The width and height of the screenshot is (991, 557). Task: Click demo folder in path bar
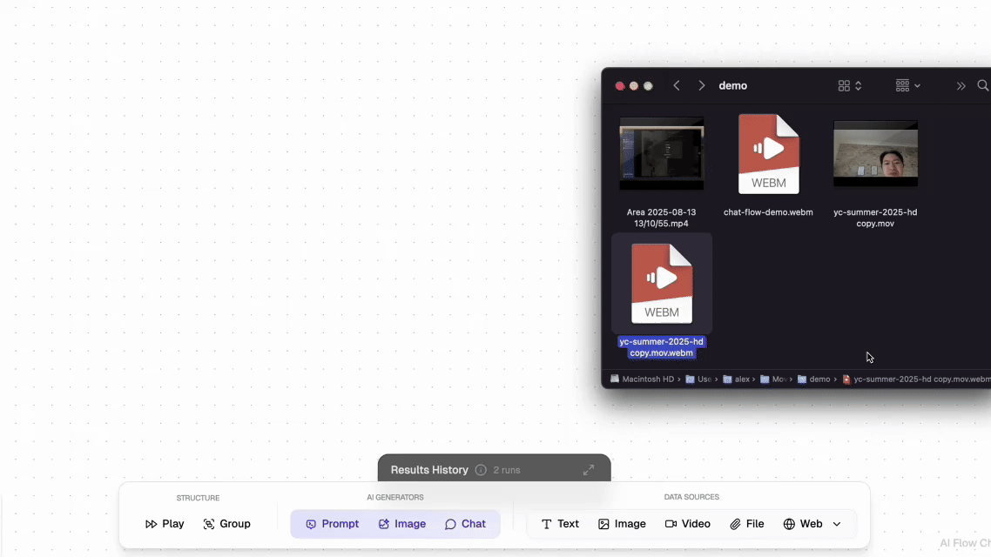(814, 379)
